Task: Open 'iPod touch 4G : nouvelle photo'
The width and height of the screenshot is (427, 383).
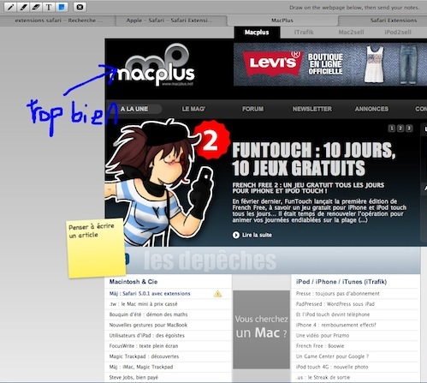Action: pyautogui.click(x=332, y=367)
